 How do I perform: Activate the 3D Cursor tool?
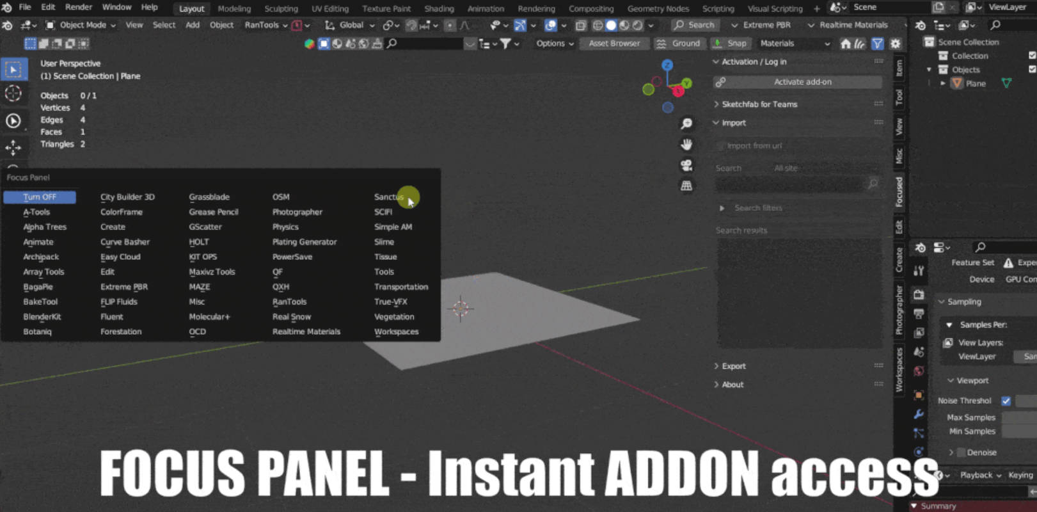point(13,94)
